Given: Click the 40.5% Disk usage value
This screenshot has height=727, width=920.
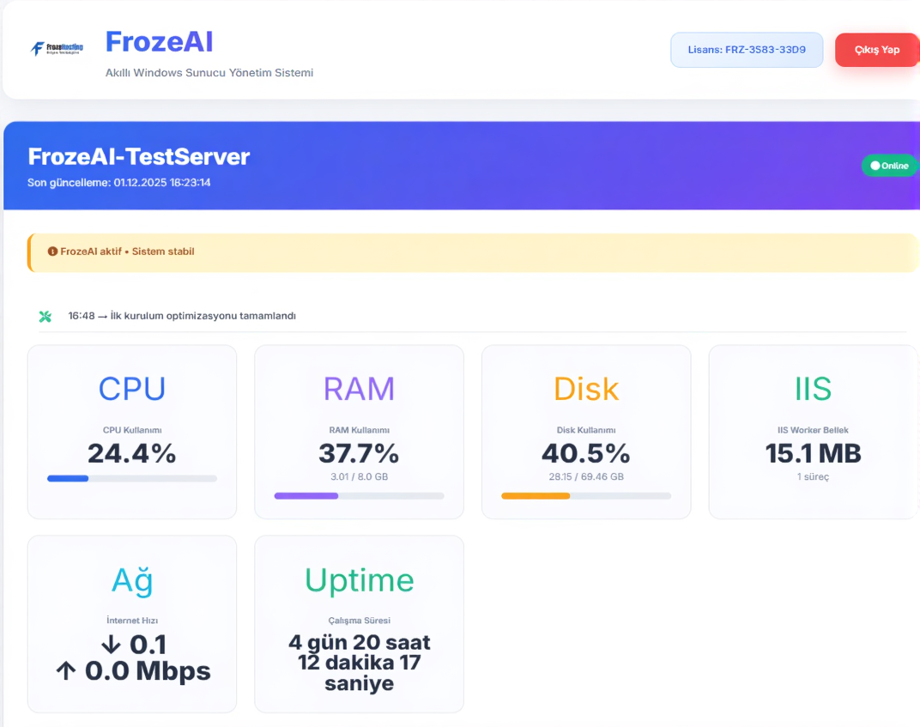Looking at the screenshot, I should coord(585,453).
